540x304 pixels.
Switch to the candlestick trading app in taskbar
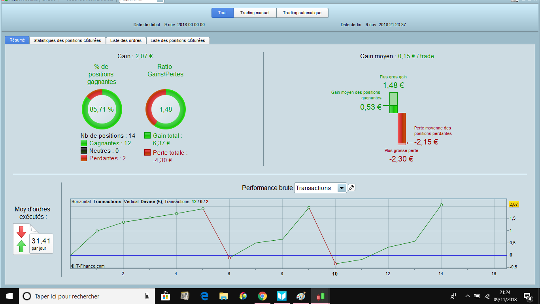320,296
